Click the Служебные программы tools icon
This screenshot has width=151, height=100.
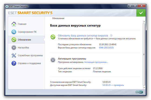pos(14,55)
